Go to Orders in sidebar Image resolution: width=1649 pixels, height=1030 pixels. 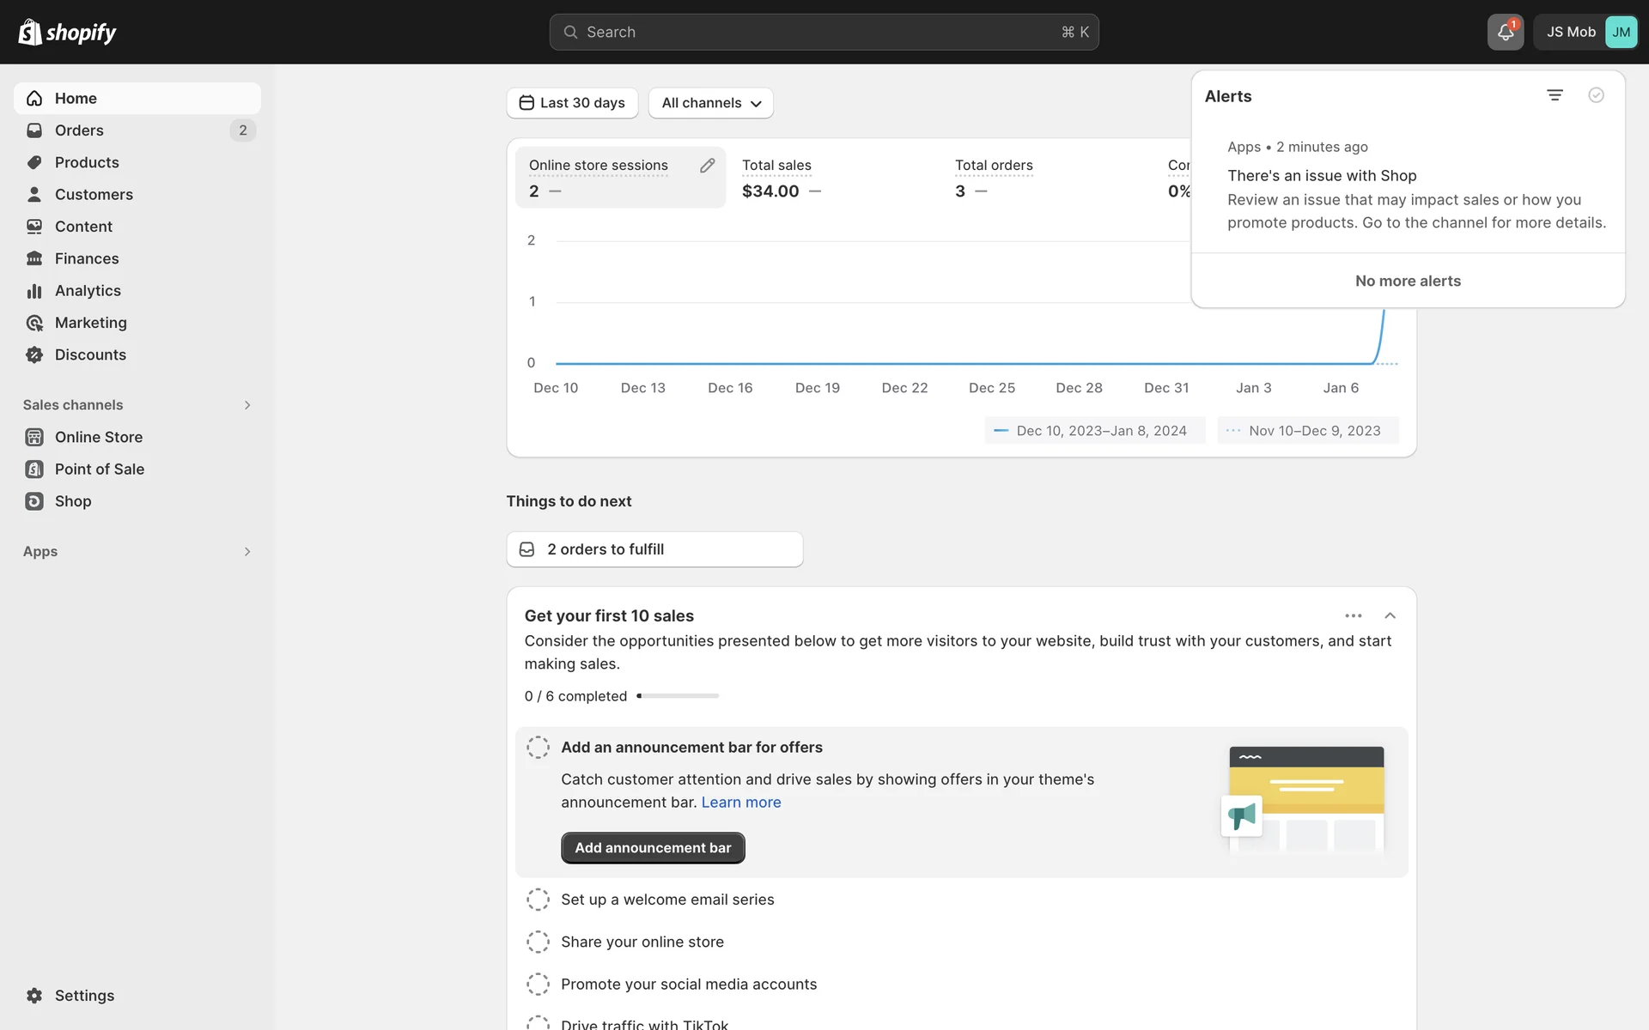79,130
